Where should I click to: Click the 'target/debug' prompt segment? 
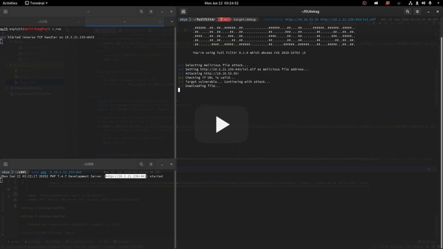point(245,19)
